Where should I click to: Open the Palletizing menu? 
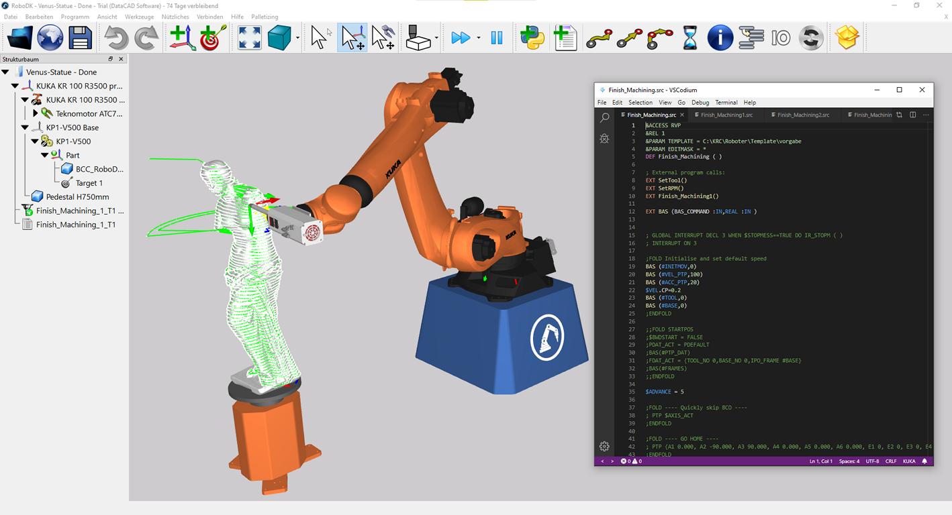tap(265, 17)
